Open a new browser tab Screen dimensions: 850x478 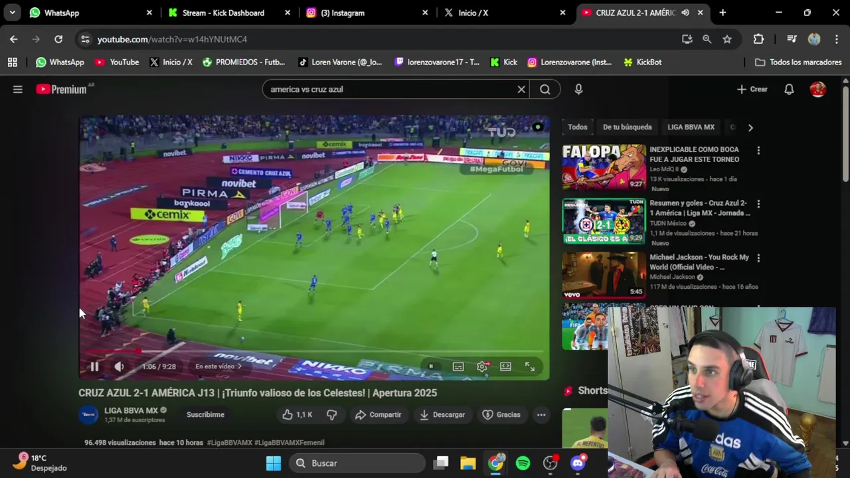click(x=722, y=13)
